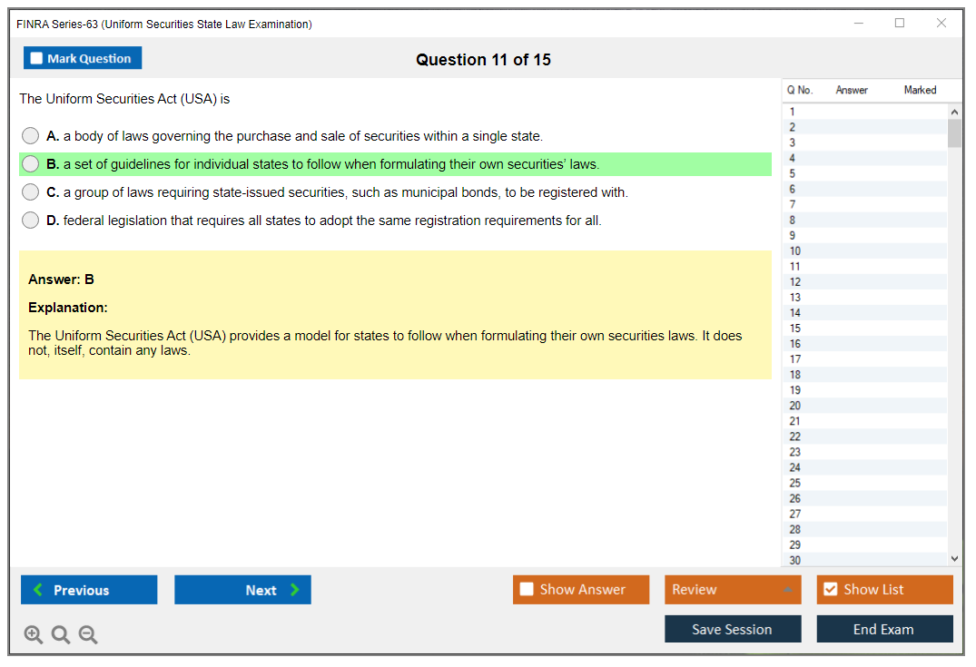Select answer option A radio button
Image resolution: width=976 pixels, height=667 pixels.
coord(31,136)
